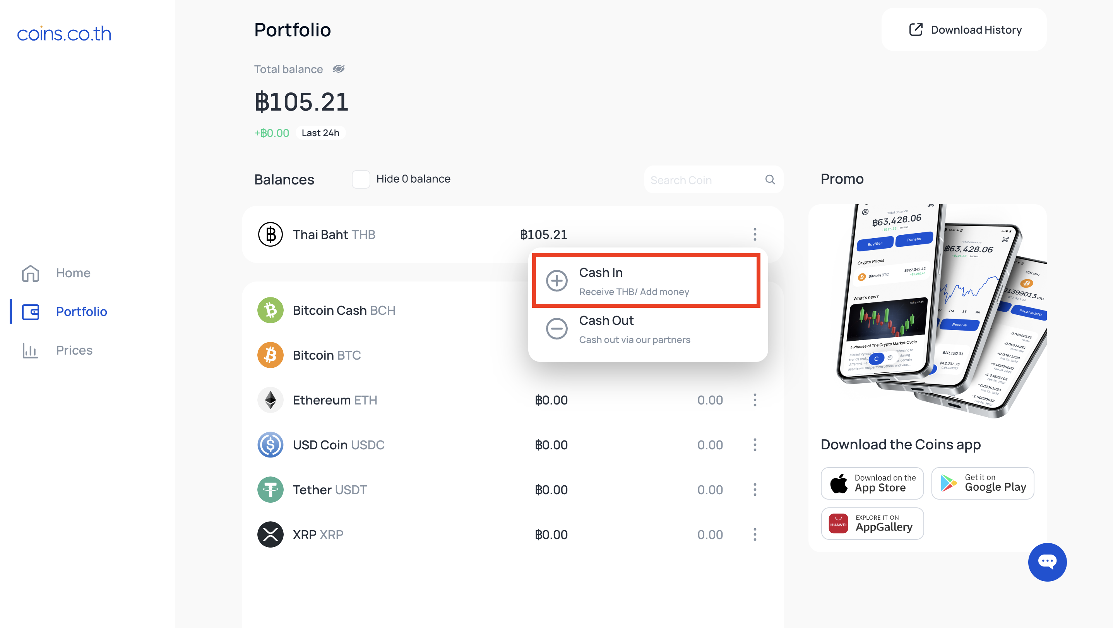Image resolution: width=1113 pixels, height=628 pixels.
Task: Open the live chat bubble icon
Action: pyautogui.click(x=1047, y=562)
